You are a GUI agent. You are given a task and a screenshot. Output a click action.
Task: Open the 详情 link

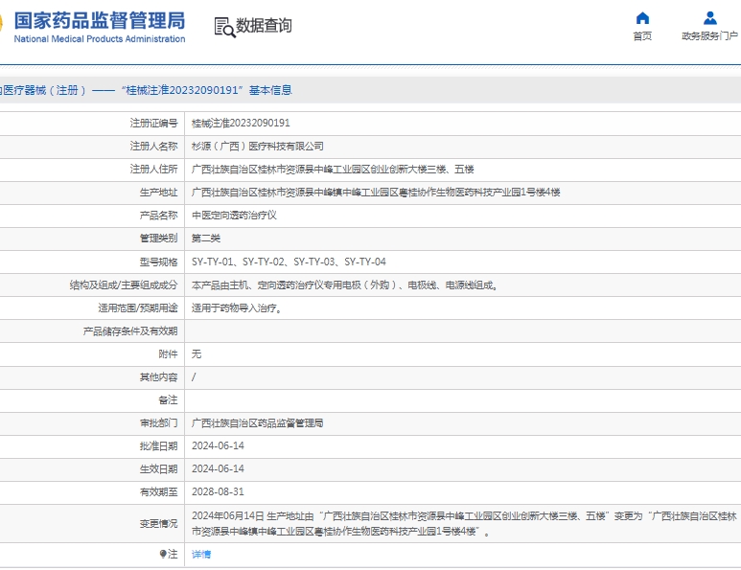click(201, 554)
